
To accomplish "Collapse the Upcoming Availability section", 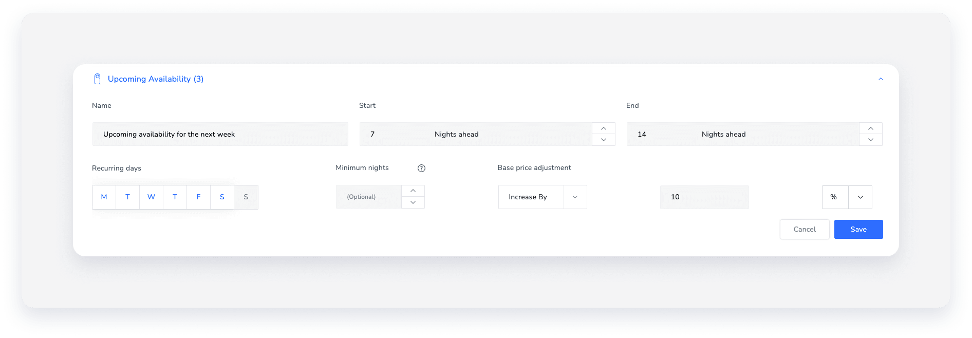I will pos(881,79).
